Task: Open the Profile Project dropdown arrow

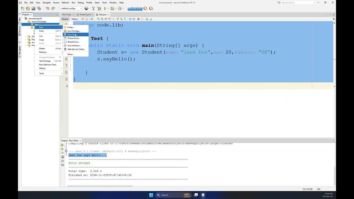Action: [123, 8]
